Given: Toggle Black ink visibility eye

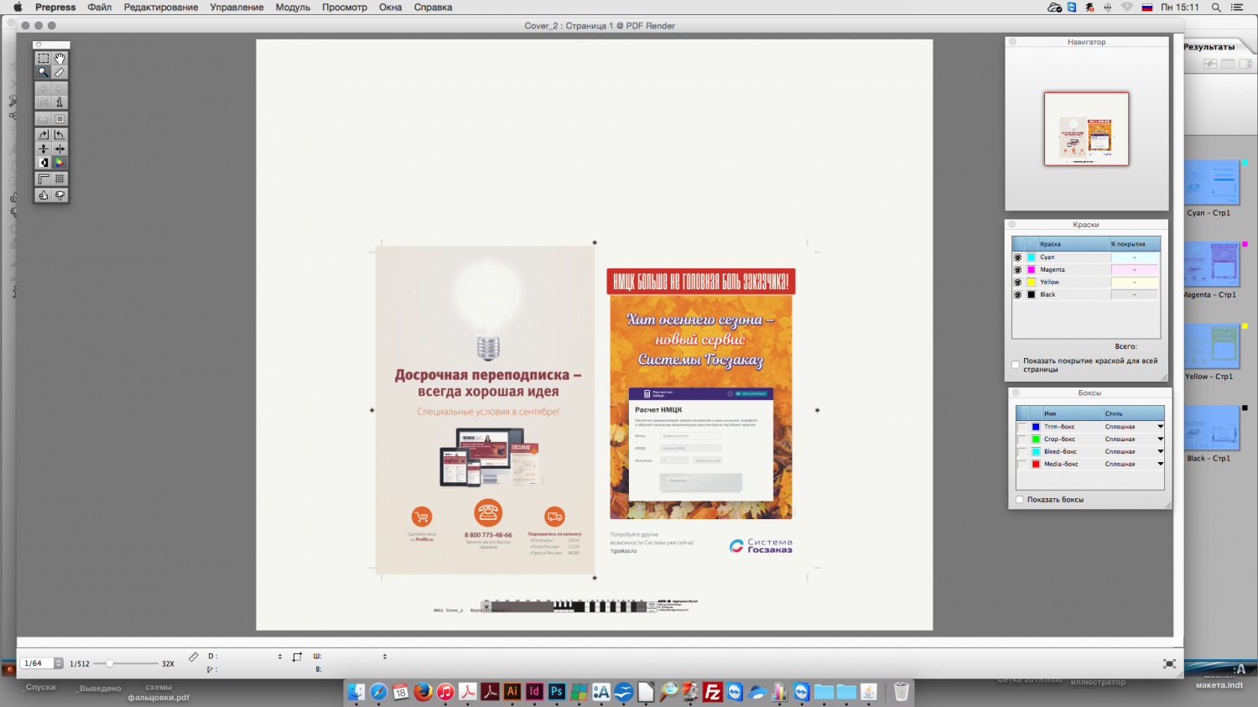Looking at the screenshot, I should [1018, 295].
